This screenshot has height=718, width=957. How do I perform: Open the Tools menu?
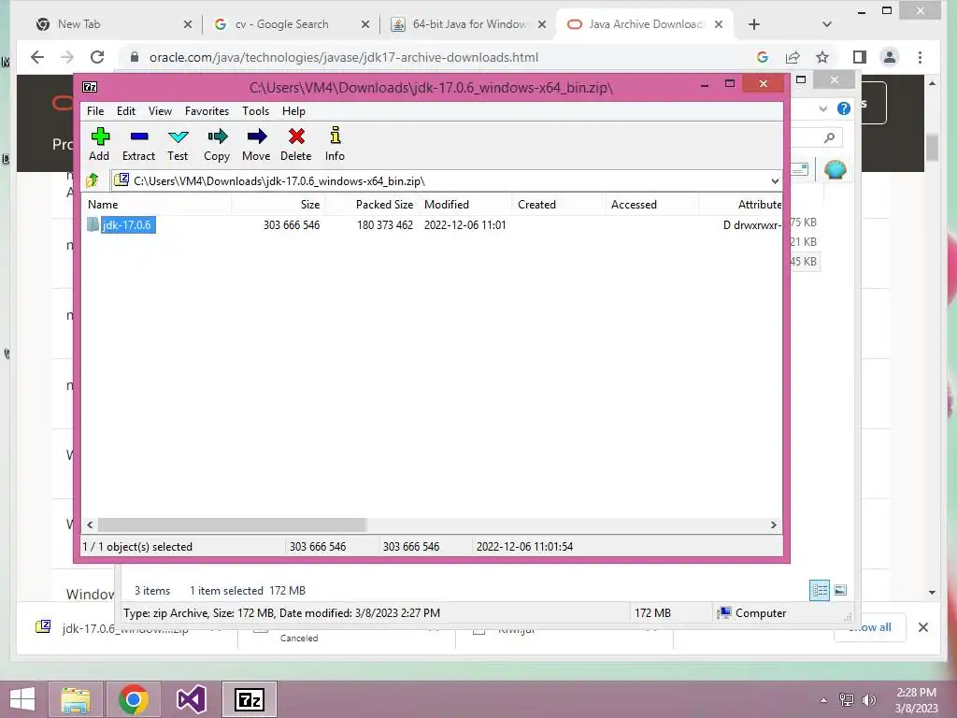click(255, 111)
